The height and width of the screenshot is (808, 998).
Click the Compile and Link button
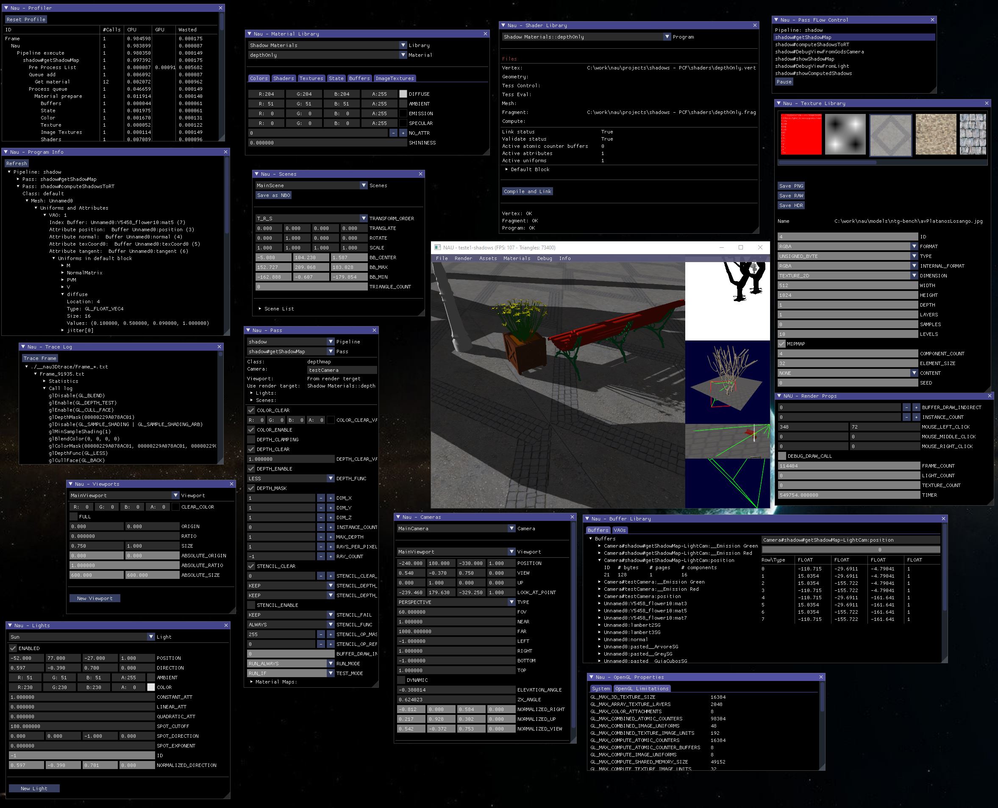click(x=527, y=191)
